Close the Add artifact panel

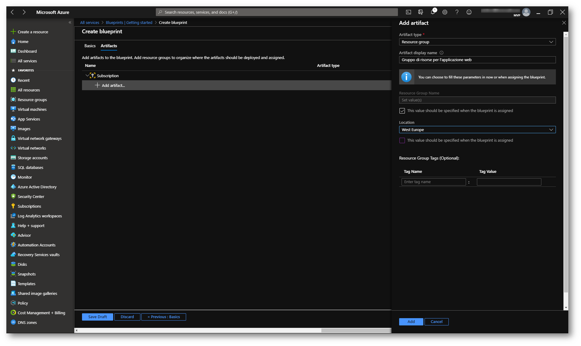click(564, 23)
